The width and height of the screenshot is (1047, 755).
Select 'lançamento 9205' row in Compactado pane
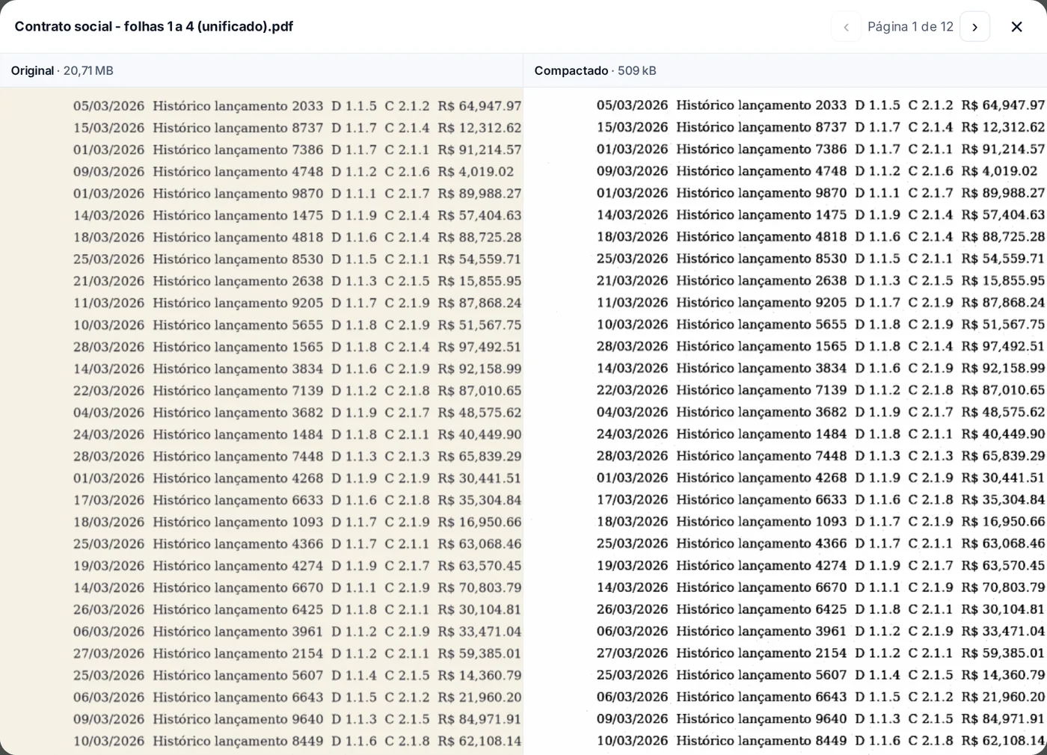click(821, 302)
